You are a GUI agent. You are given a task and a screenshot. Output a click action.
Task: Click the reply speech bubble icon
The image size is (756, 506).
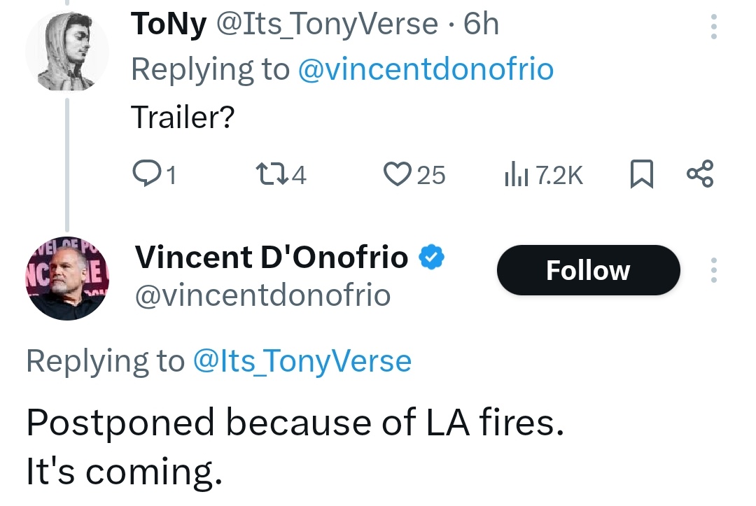point(146,174)
